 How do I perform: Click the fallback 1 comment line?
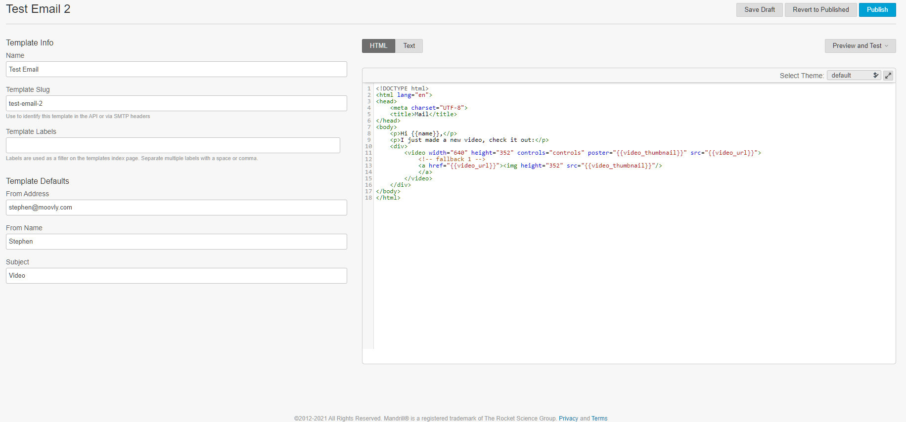click(x=452, y=159)
